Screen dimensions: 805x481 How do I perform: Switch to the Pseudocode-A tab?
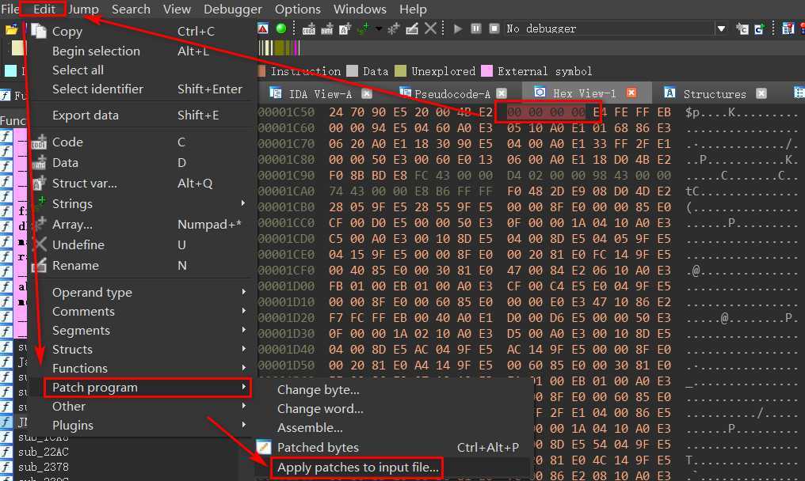[452, 94]
